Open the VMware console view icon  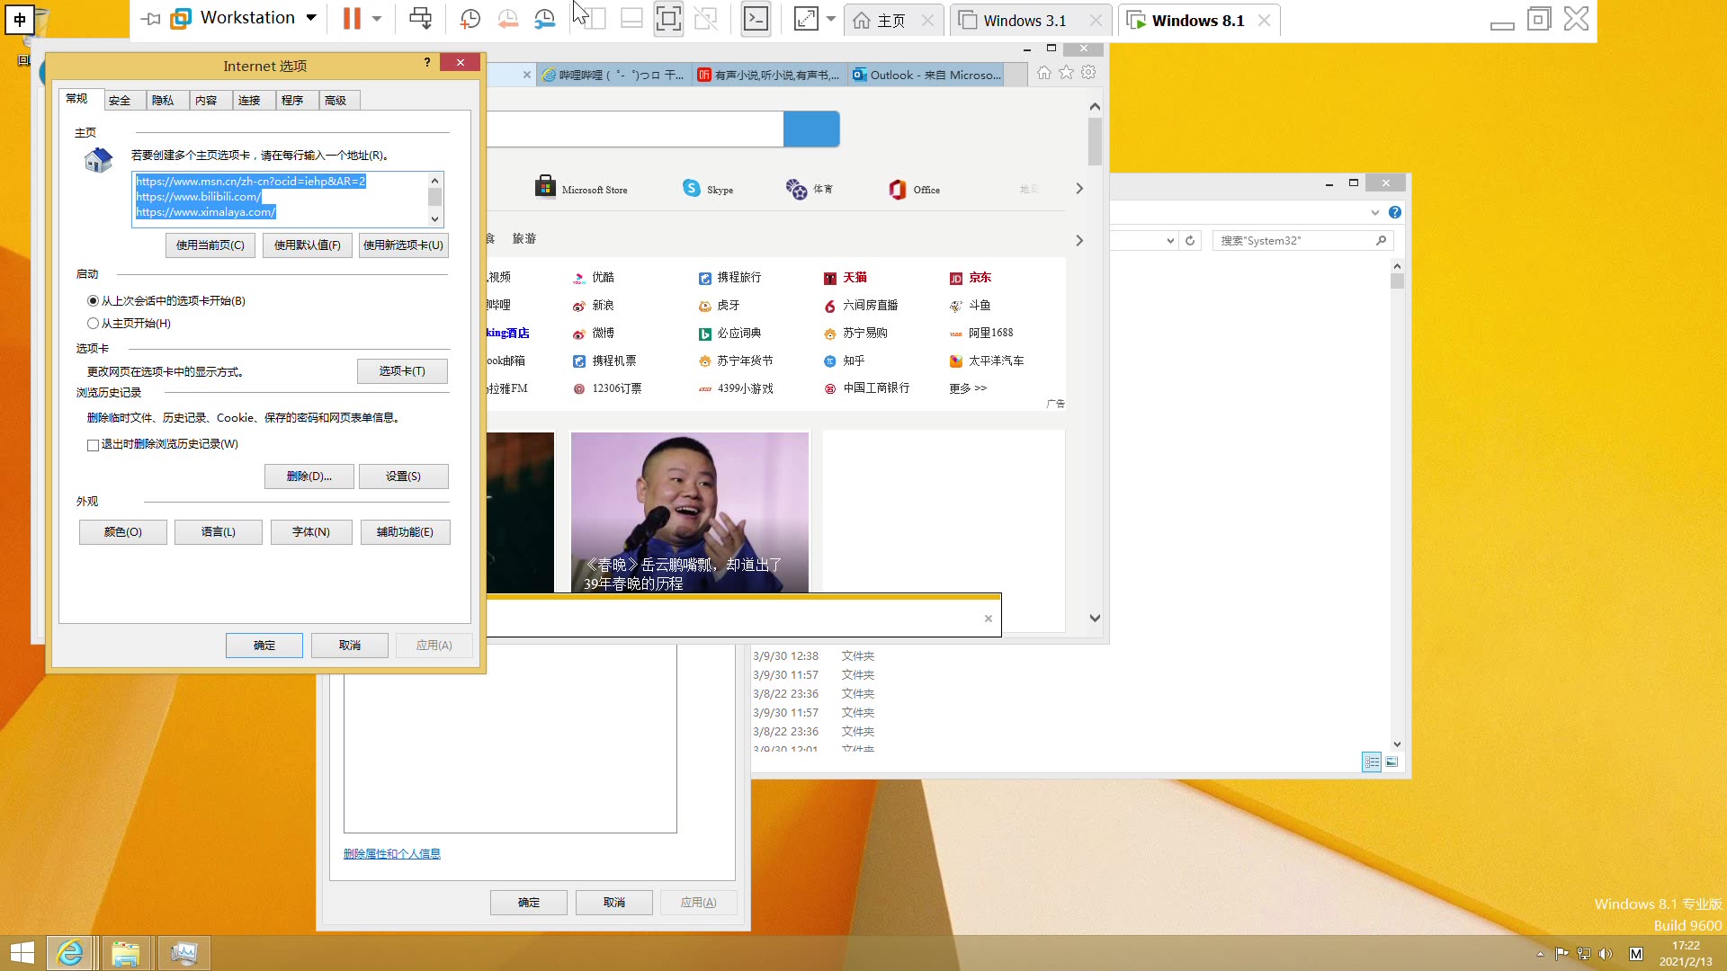(756, 18)
